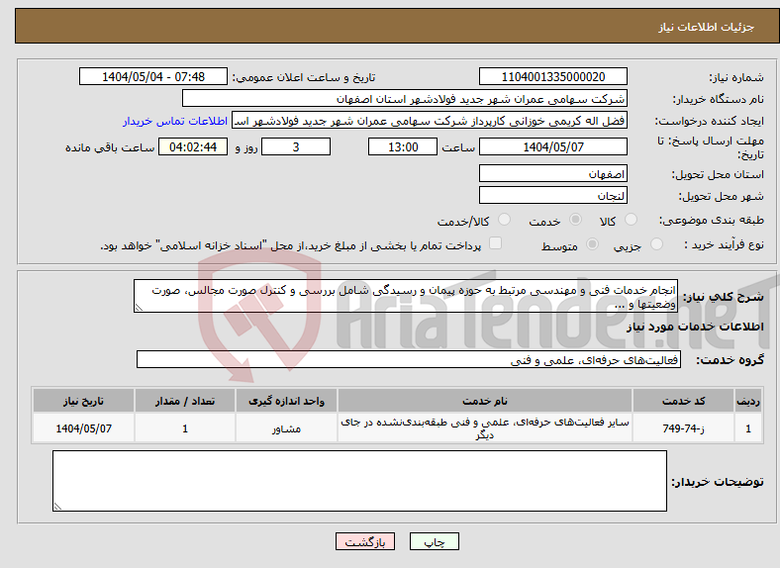The height and width of the screenshot is (568, 780).
Task: Open اطلاعات تماس خریدار link
Action: tap(175, 121)
